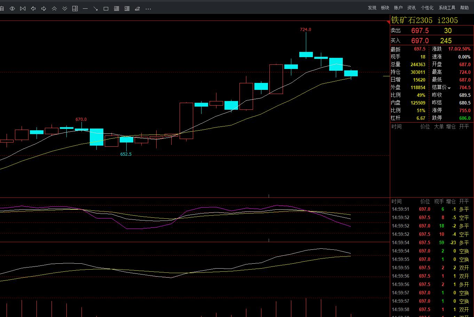Click the last cyan candlestick on chart
The width and height of the screenshot is (474, 317).
pyautogui.click(x=351, y=73)
